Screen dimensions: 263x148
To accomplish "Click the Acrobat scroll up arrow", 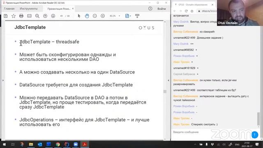I will [165, 22].
